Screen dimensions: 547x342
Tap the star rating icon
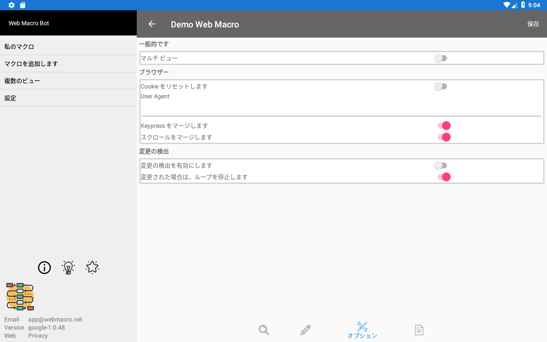pos(92,268)
